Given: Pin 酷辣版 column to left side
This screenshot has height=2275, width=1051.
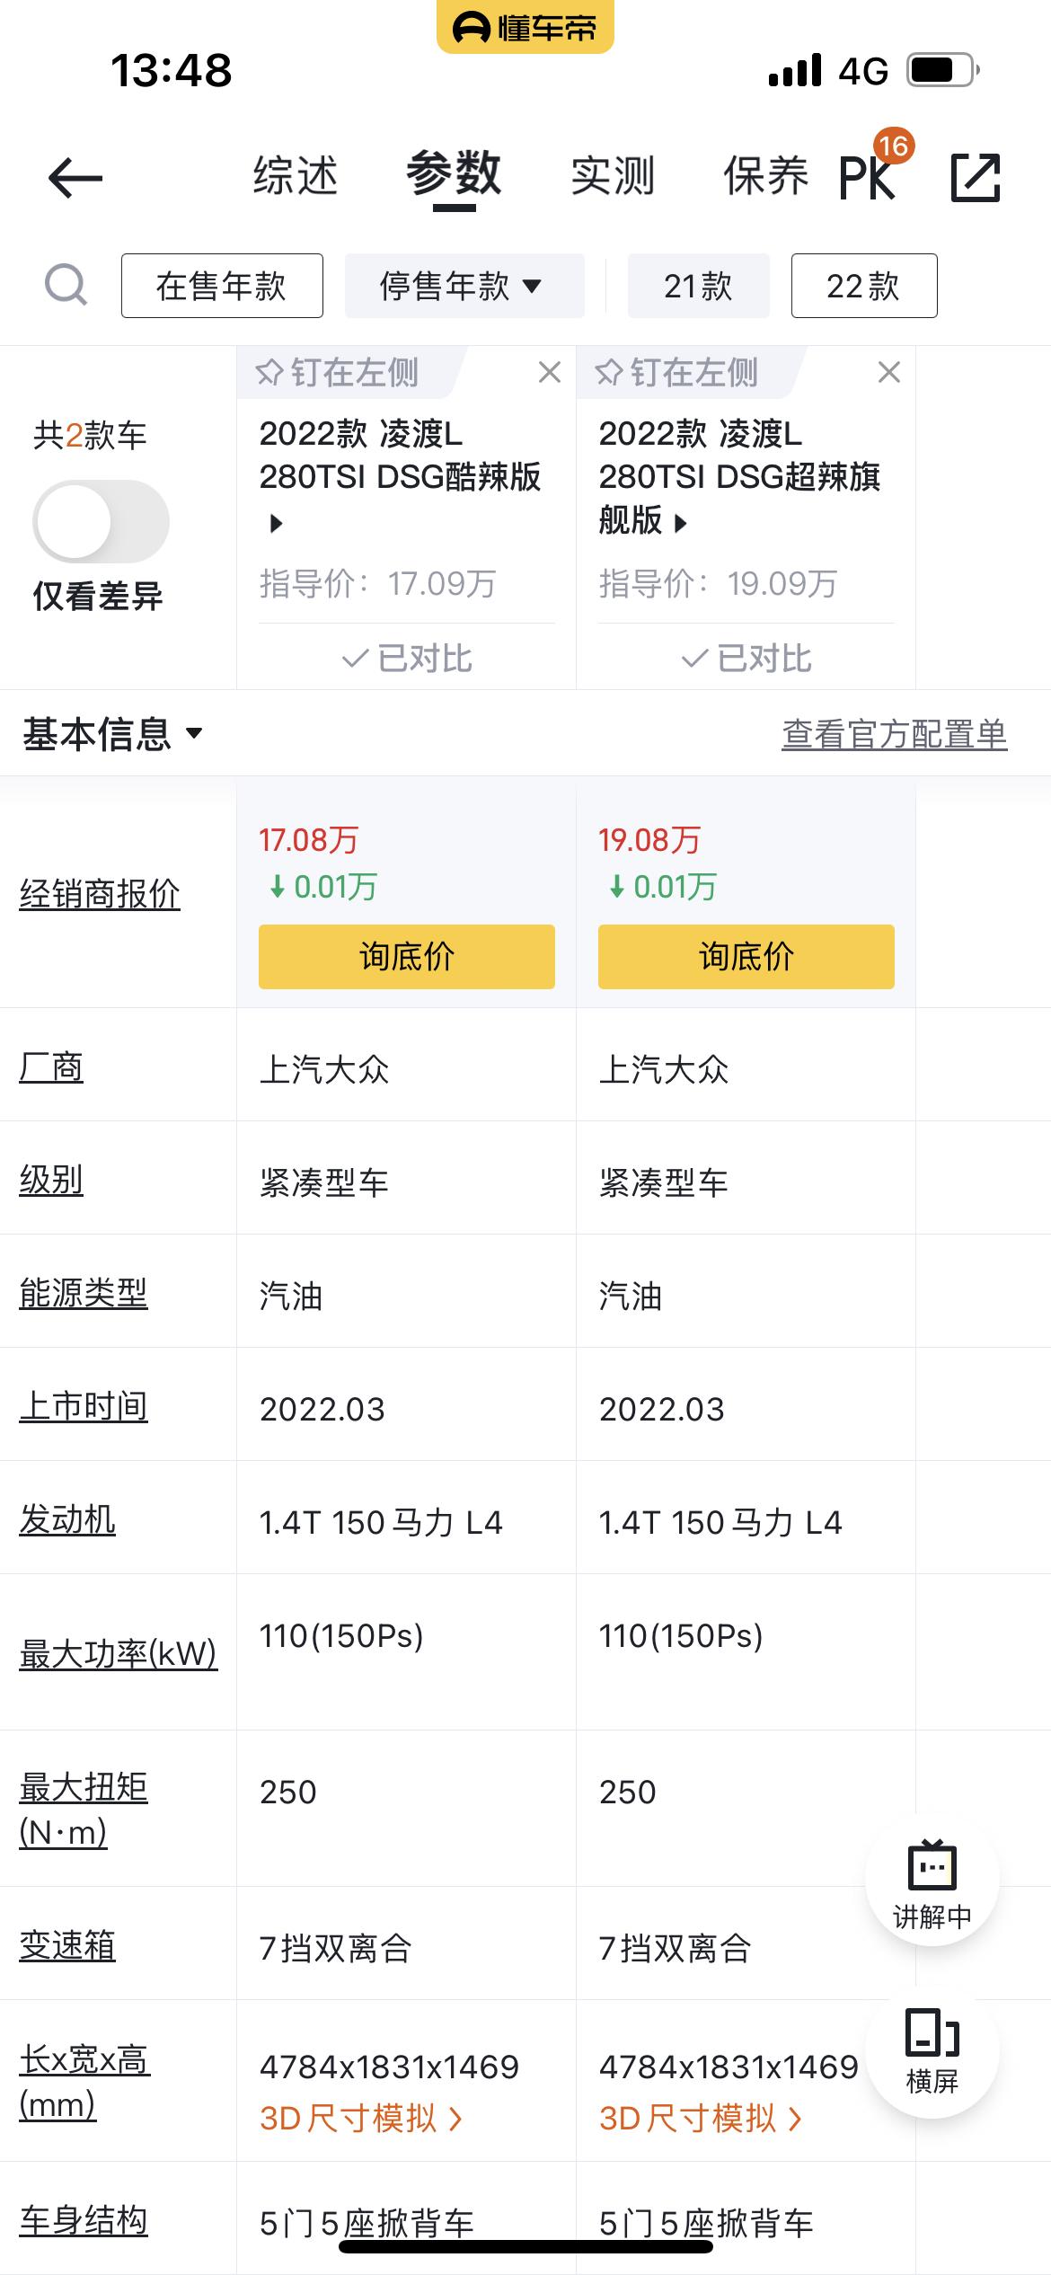Looking at the screenshot, I should click(337, 372).
